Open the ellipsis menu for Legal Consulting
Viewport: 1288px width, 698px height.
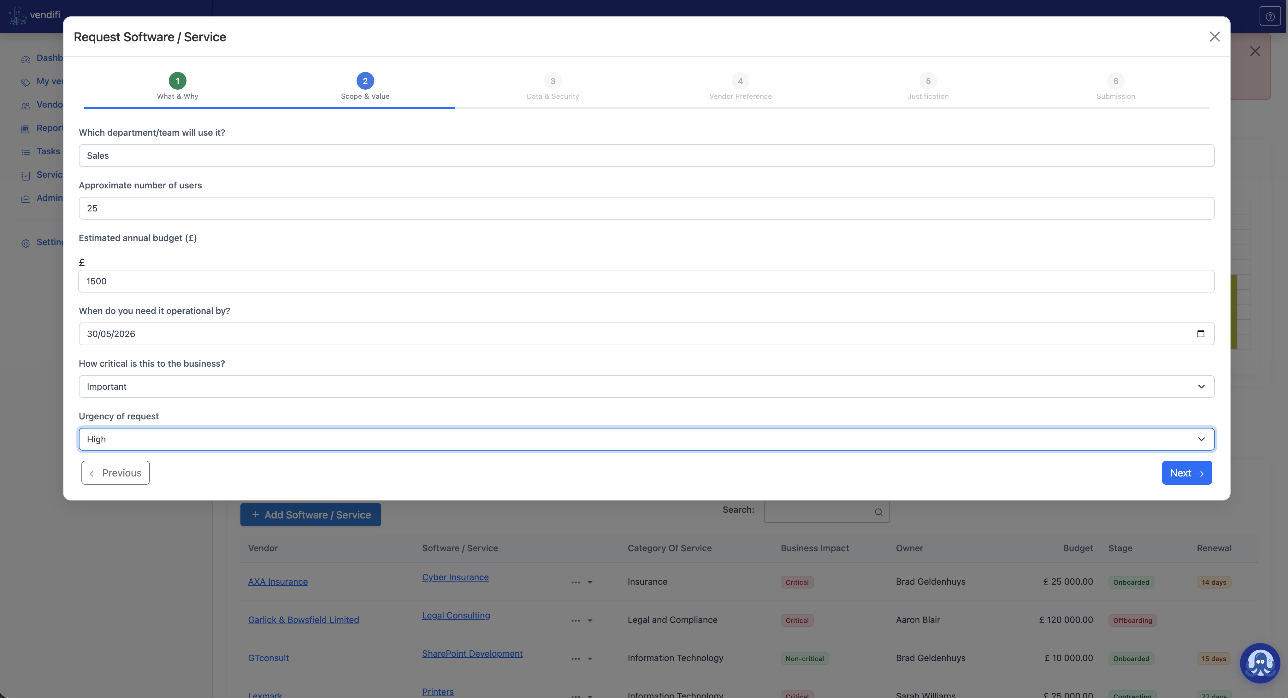point(576,620)
